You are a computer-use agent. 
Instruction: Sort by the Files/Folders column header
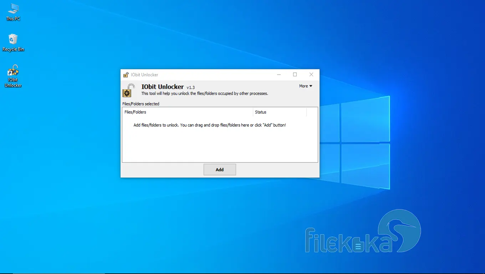[x=188, y=112]
